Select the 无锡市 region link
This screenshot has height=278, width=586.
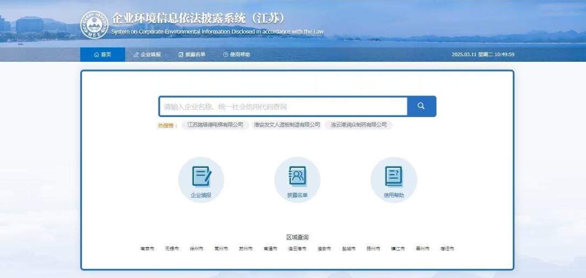pyautogui.click(x=172, y=249)
